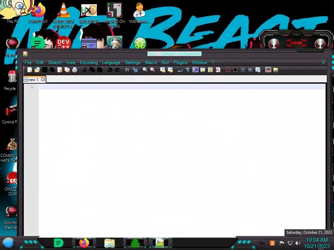
Task: Toggle show all characters pilcrow icon
Action: [188, 70]
